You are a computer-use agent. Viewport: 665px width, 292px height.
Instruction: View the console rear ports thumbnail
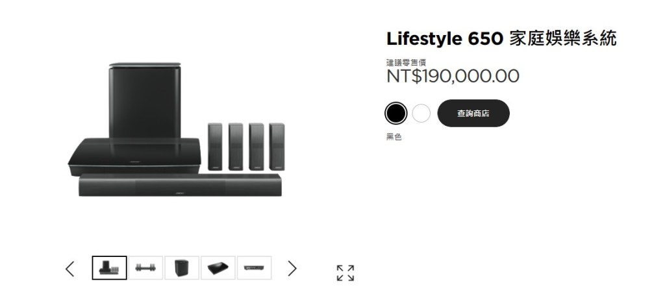pyautogui.click(x=254, y=268)
